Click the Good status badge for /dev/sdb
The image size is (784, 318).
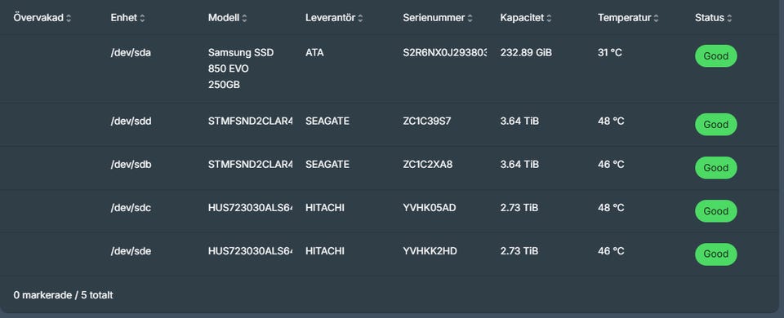[716, 168]
